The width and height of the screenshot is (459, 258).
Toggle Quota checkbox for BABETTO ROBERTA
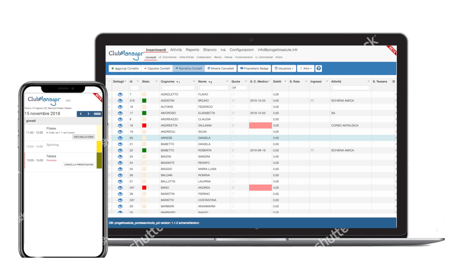(233, 150)
